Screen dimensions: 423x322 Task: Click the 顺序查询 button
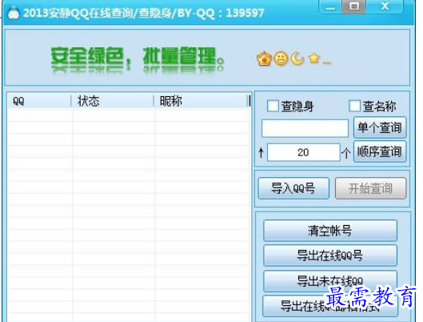[x=380, y=151]
